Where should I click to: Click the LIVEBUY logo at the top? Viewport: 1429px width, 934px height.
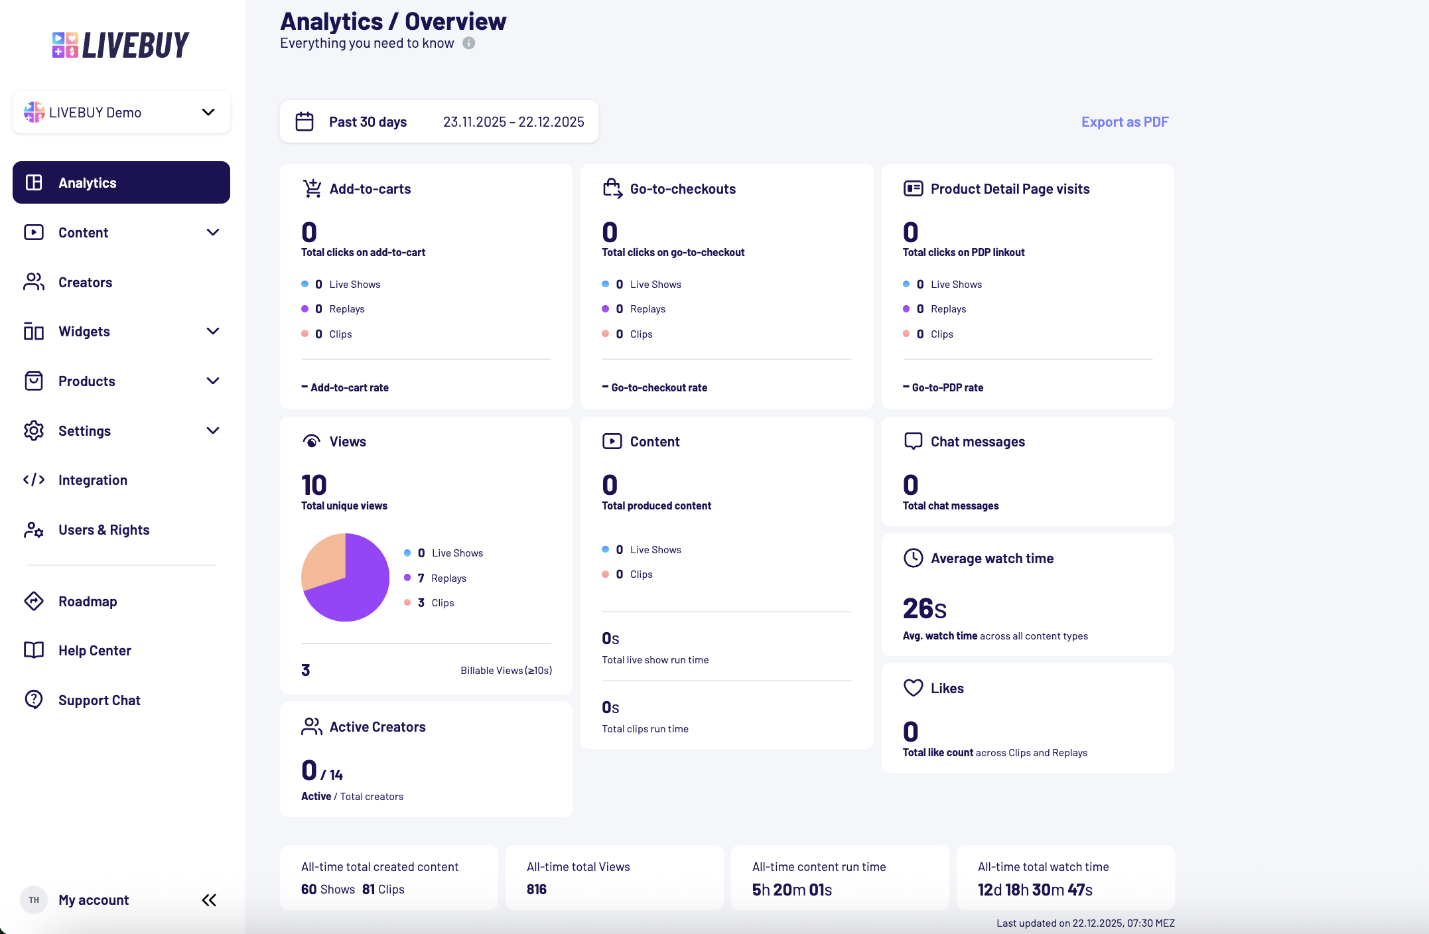point(121,44)
